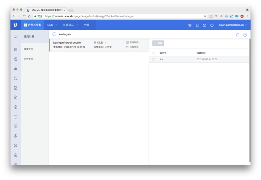Open the 北京二 region dropdown

[70, 25]
